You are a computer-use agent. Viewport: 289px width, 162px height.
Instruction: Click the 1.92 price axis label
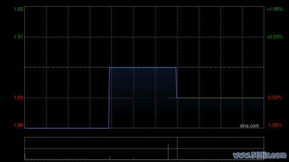(19, 9)
